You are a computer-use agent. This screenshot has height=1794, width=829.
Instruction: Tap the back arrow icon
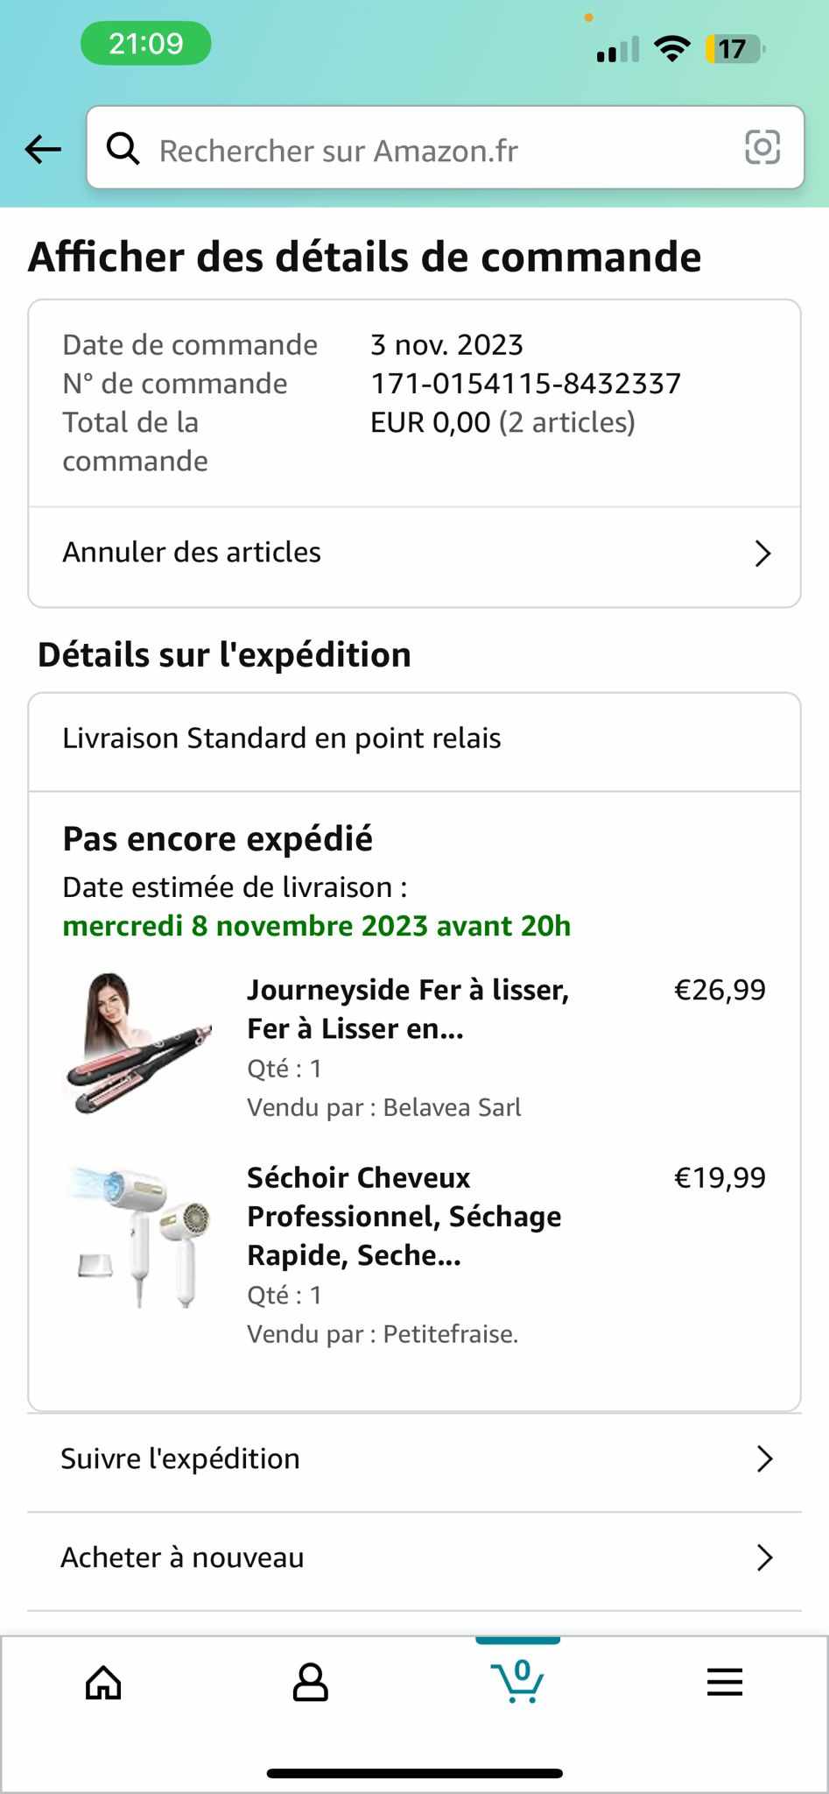point(43,150)
